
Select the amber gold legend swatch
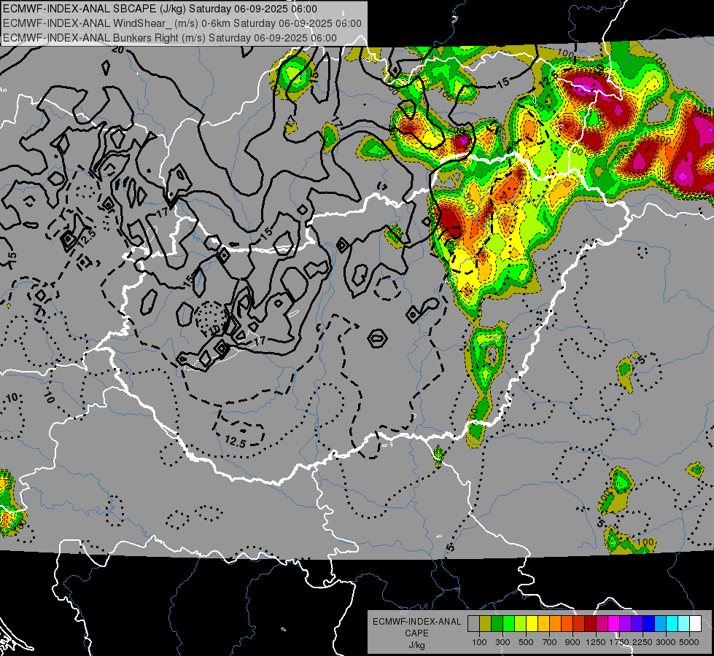pyautogui.click(x=543, y=623)
